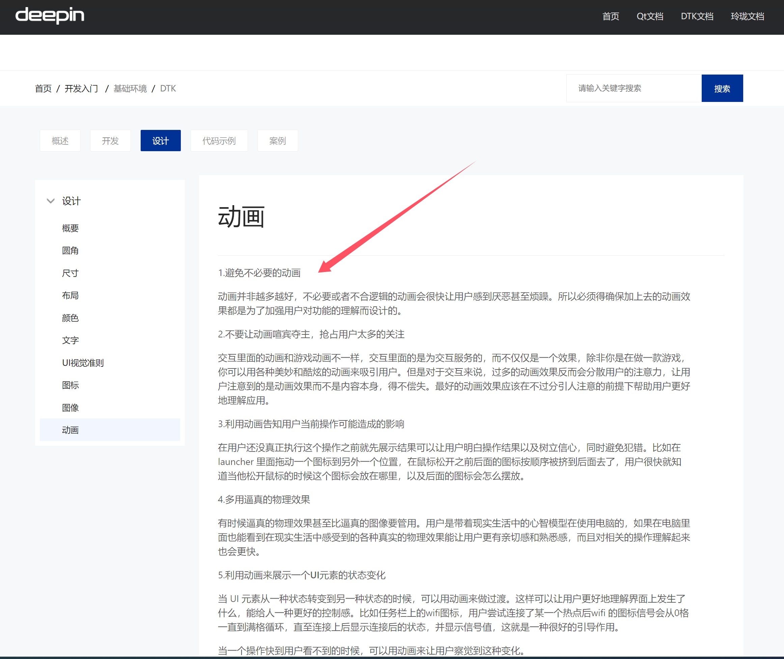Image resolution: width=784 pixels, height=659 pixels.
Task: Open 图标 sidebar item
Action: tap(70, 385)
